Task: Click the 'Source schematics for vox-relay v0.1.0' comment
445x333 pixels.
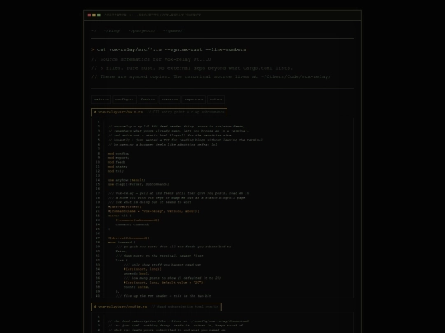Action: pos(152,59)
